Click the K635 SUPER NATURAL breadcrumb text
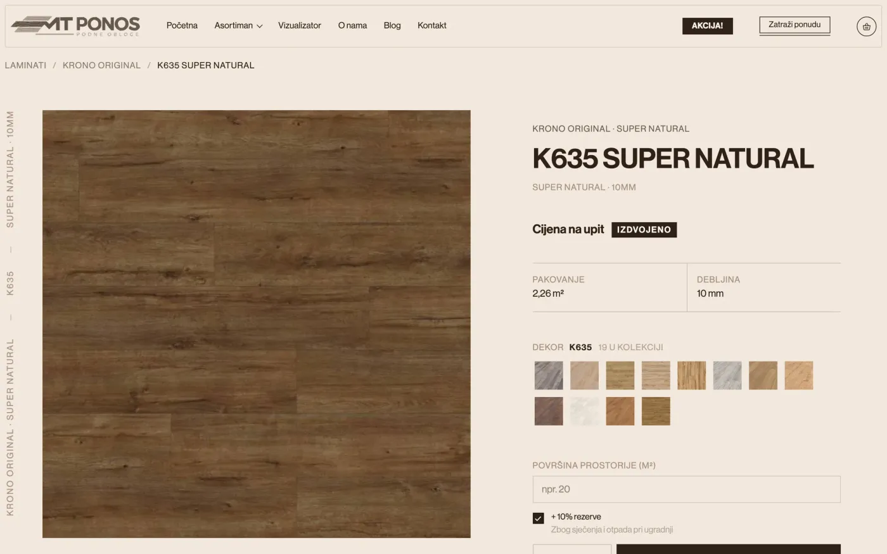 point(205,65)
